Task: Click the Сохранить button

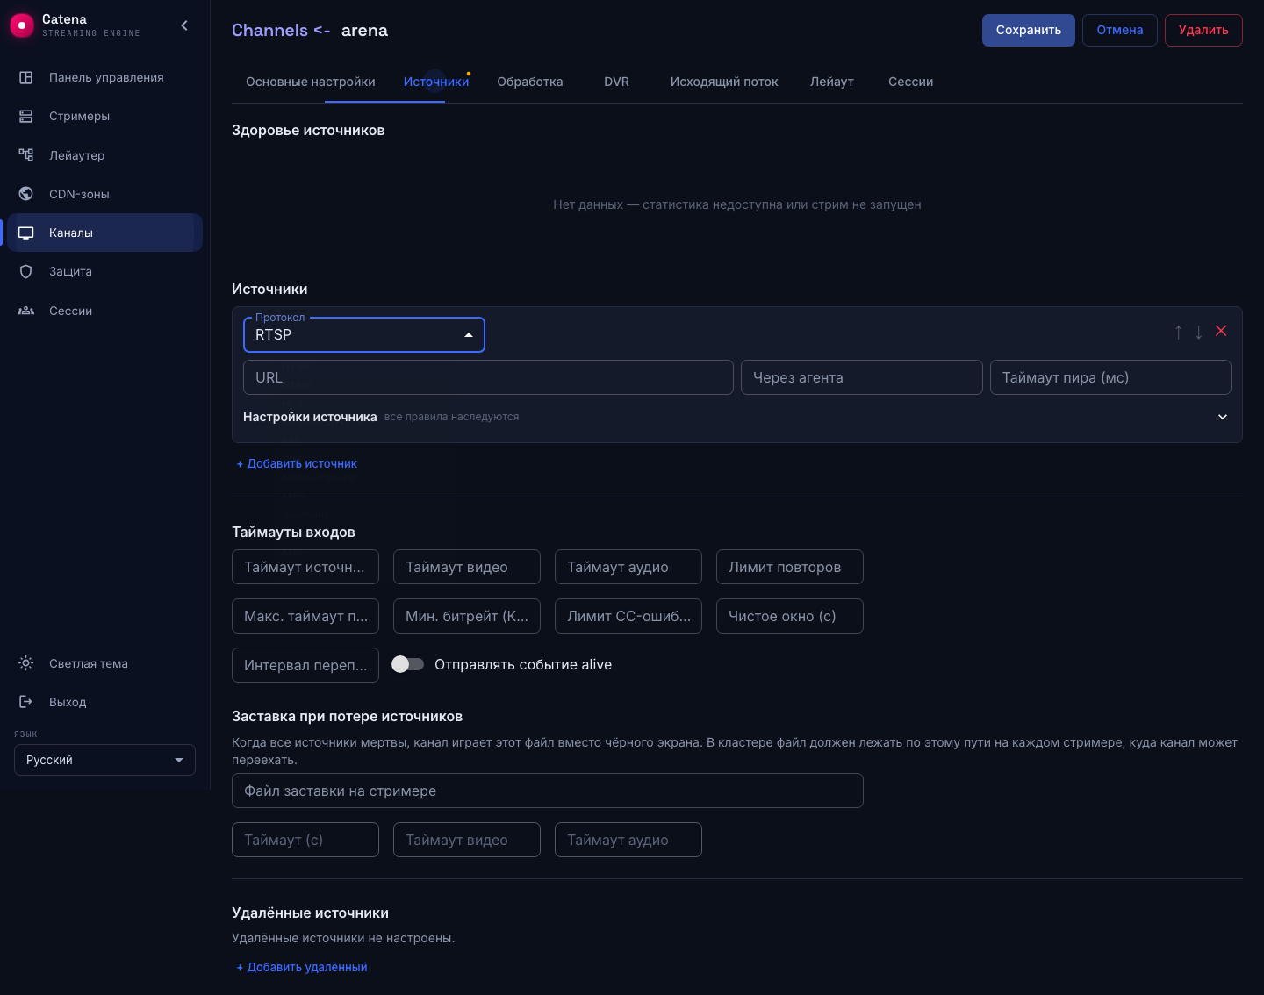Action: click(1029, 30)
